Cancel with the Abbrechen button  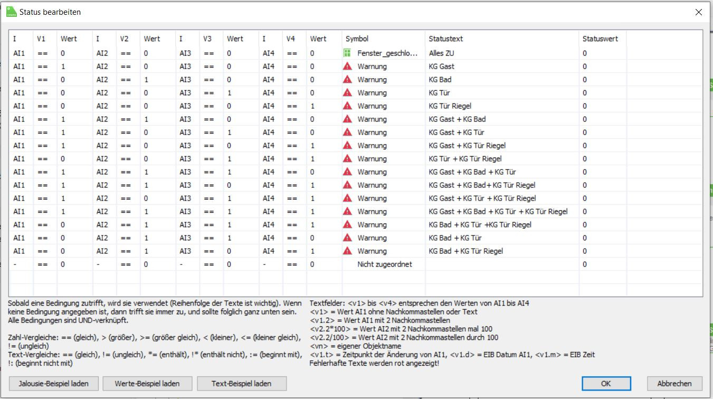point(673,384)
